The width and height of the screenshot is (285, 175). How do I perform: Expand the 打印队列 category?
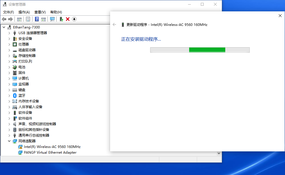click(9, 61)
